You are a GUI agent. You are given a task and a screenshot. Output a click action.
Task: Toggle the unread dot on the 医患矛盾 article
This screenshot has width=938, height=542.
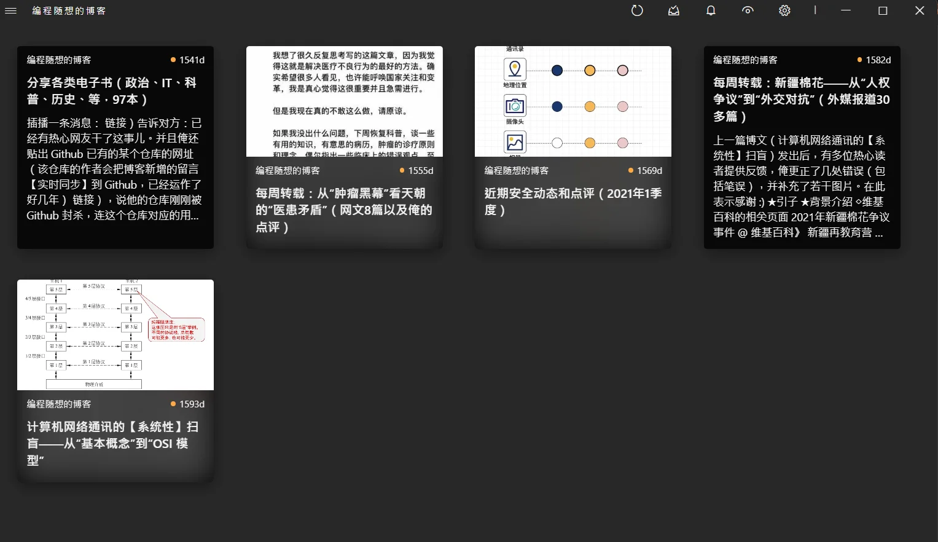pos(401,170)
